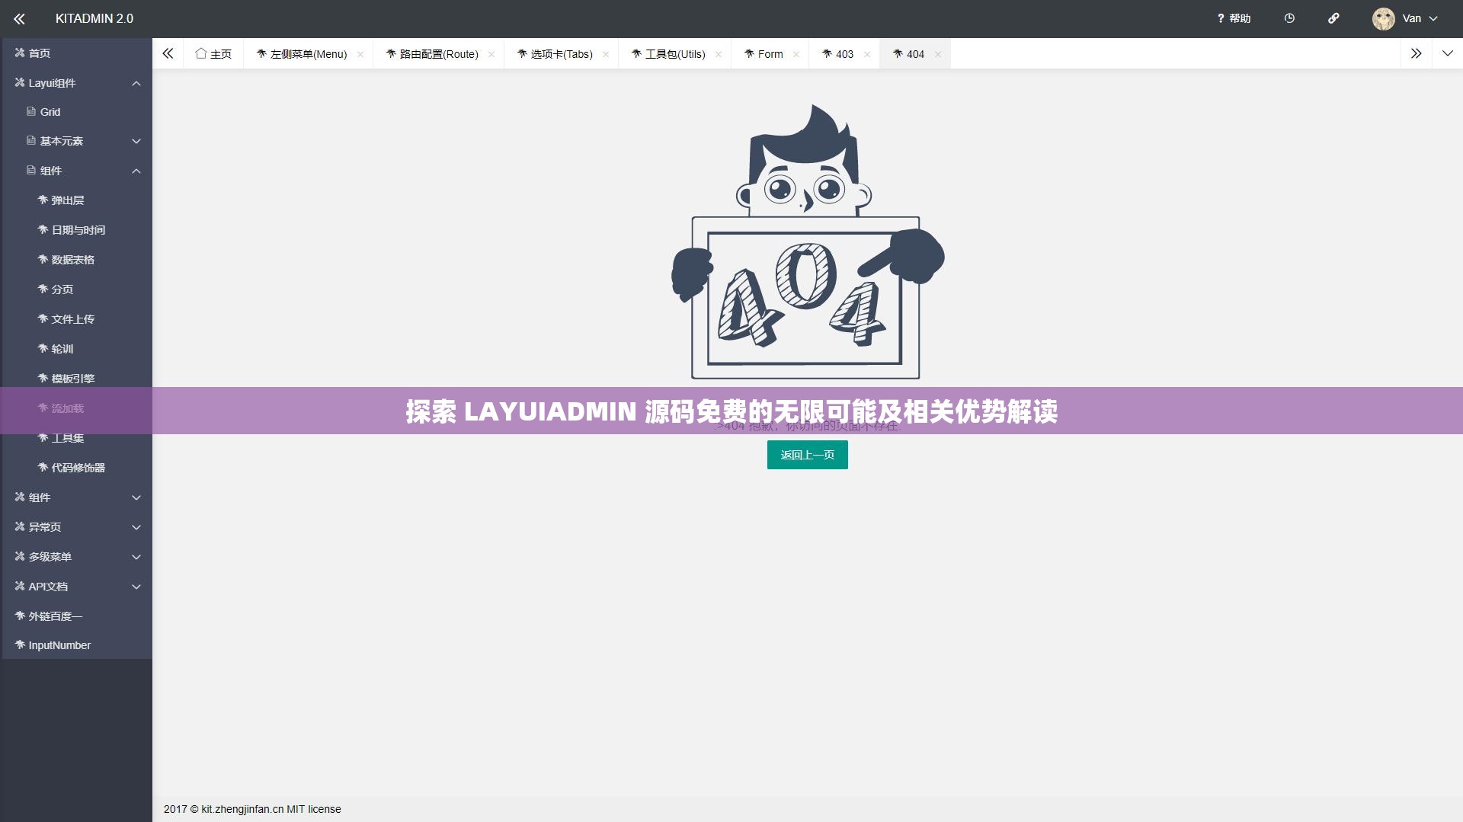Click the home icon on 主页 tab
This screenshot has width=1463, height=822.
point(201,53)
